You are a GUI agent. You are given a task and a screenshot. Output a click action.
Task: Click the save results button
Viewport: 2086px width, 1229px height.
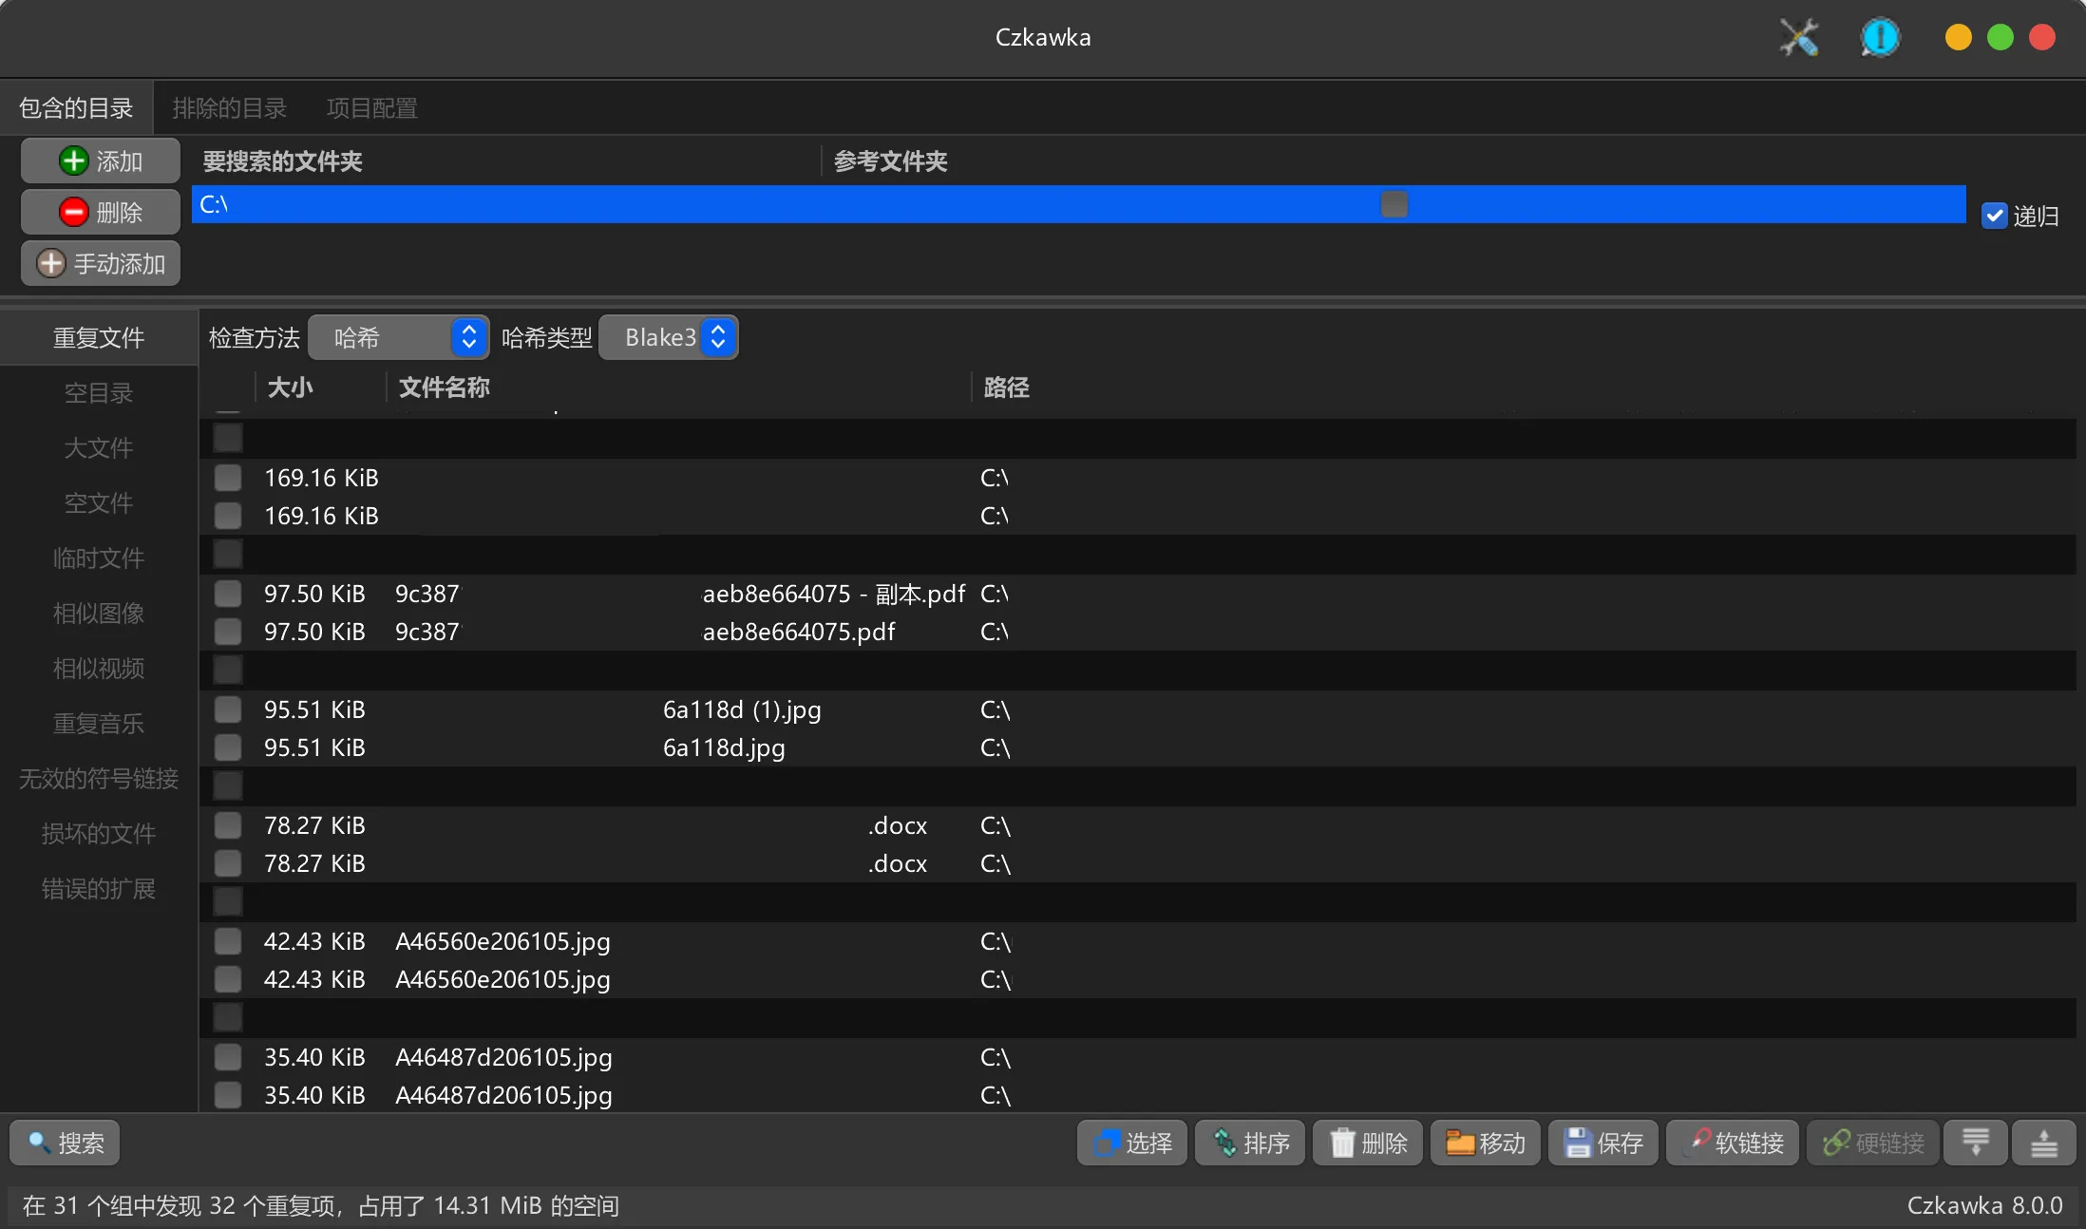1603,1143
